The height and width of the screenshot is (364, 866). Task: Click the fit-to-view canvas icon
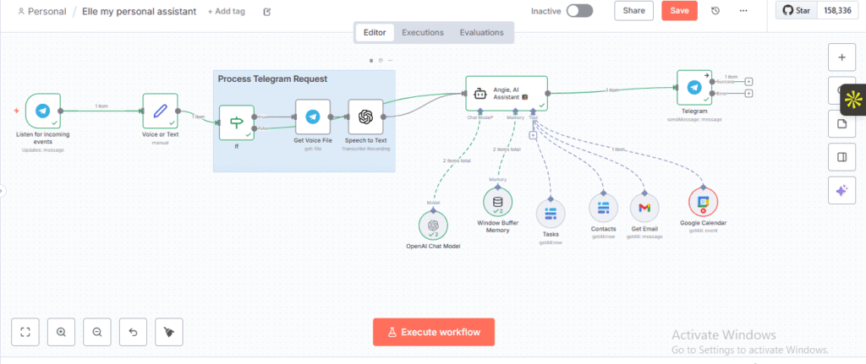(x=25, y=333)
